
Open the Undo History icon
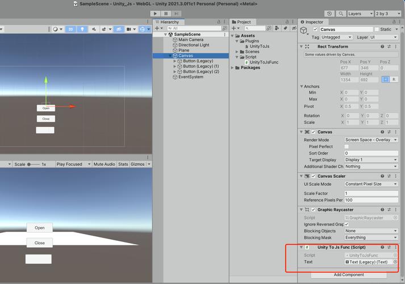tap(329, 14)
